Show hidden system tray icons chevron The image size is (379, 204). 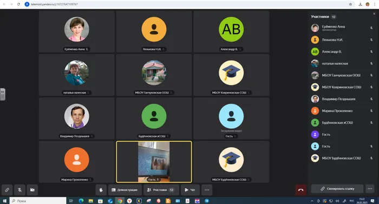tap(312, 201)
